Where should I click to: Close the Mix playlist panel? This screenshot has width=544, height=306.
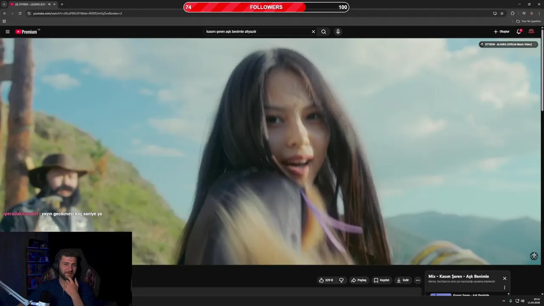[x=504, y=278]
